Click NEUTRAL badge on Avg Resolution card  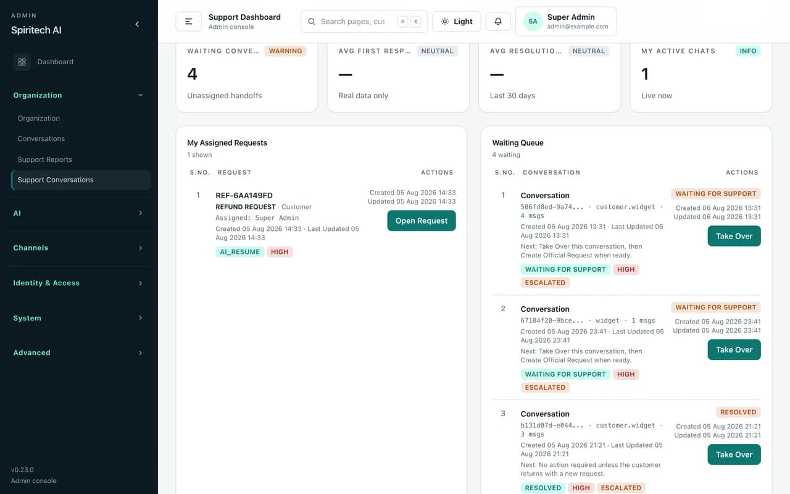pos(589,51)
